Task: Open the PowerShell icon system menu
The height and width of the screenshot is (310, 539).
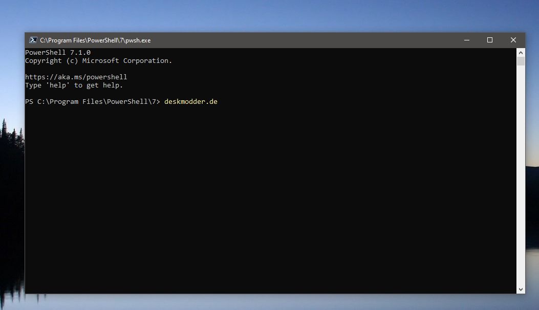Action: 33,40
